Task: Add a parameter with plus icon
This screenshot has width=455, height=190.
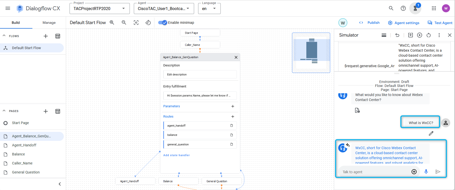Action: pos(233,106)
